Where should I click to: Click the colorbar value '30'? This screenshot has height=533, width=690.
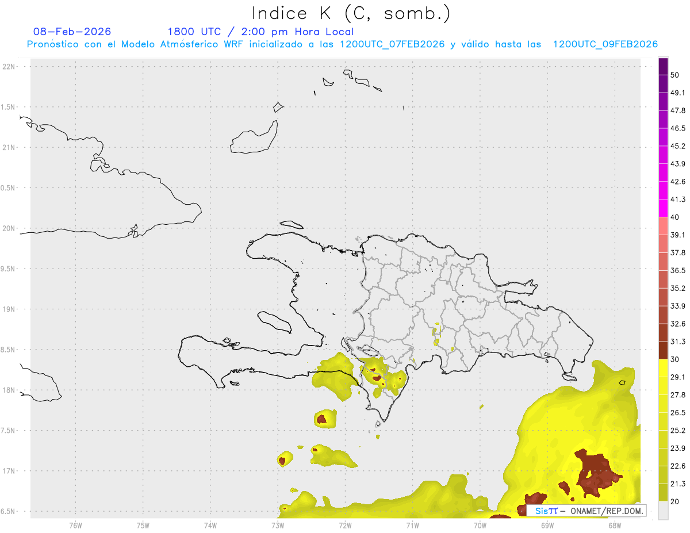point(675,359)
